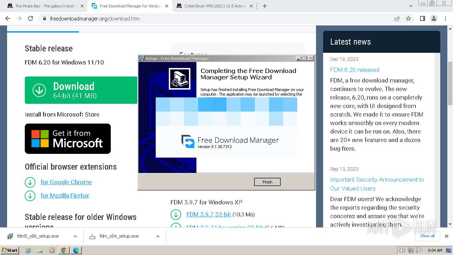Bookmark this page with the star icon
The height and width of the screenshot is (255, 453).
click(408, 18)
